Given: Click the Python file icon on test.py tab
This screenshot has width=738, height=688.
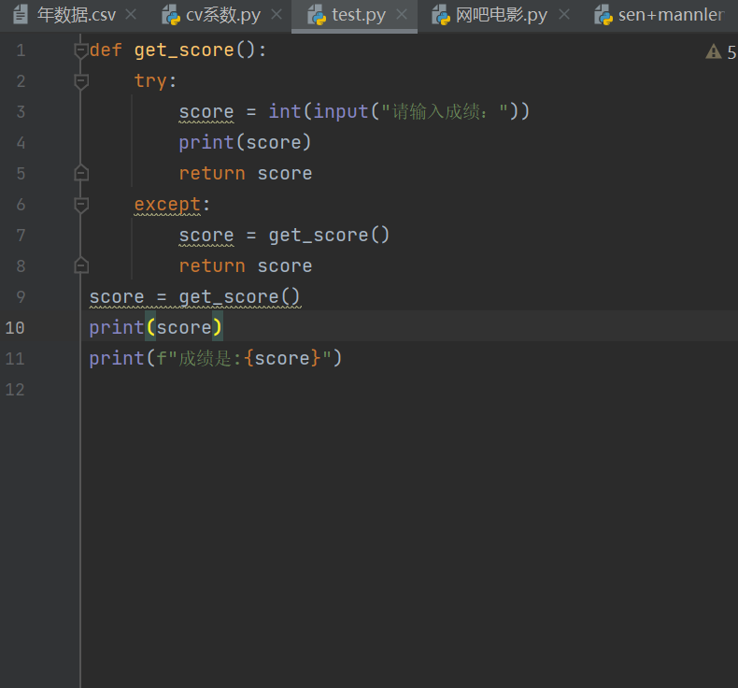Looking at the screenshot, I should pos(317,15).
